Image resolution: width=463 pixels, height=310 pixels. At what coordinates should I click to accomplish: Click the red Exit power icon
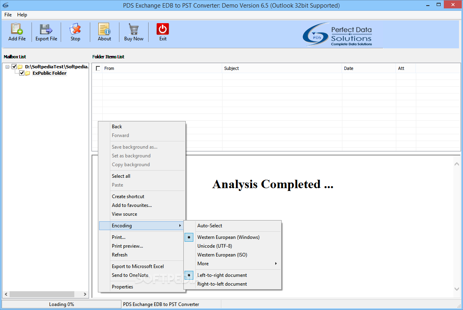163,29
